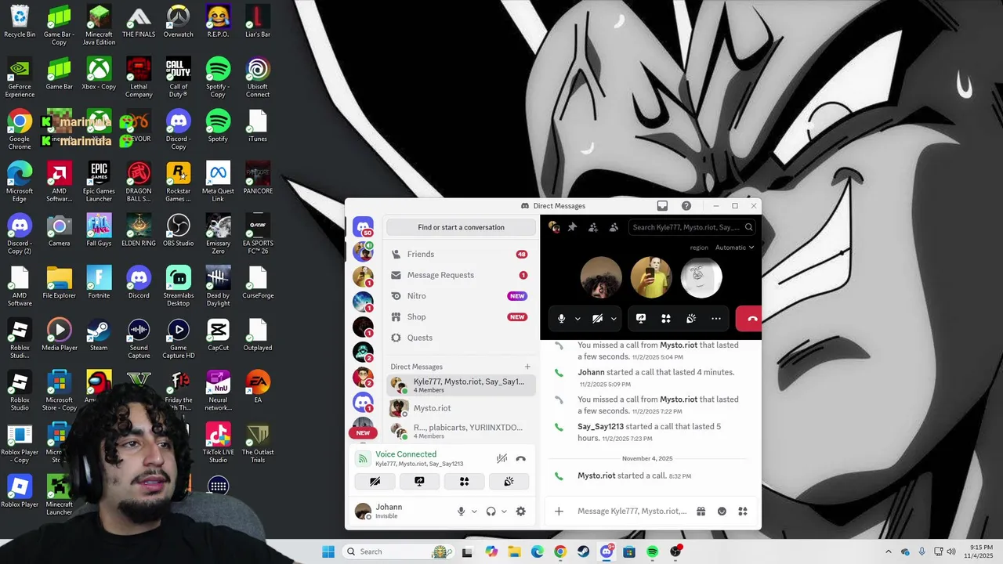The image size is (1003, 564).
Task: Click Steam desktop icon
Action: [x=99, y=335]
